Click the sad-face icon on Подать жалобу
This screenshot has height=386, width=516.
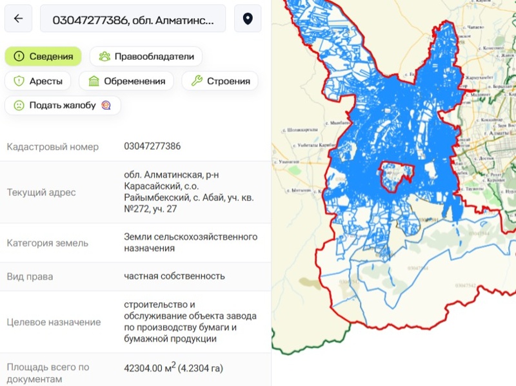[x=19, y=105]
